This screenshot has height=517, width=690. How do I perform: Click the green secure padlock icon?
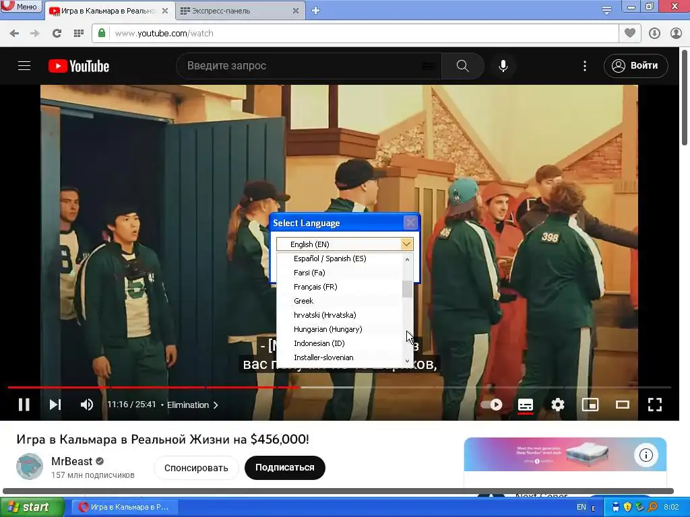coord(102,34)
